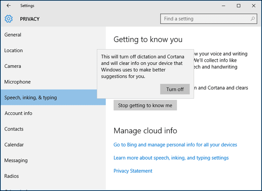The width and height of the screenshot is (262, 191).
Task: Minimize the Settings window
Action: click(223, 6)
